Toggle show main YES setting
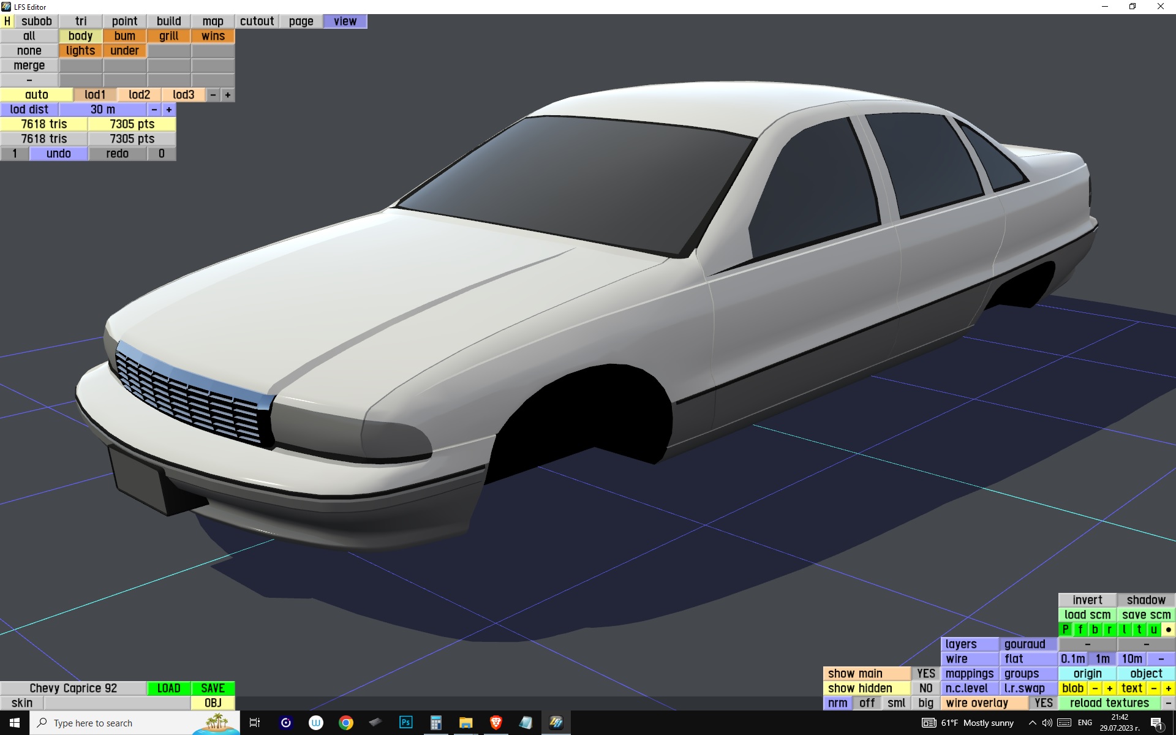This screenshot has height=735, width=1176. (x=925, y=673)
